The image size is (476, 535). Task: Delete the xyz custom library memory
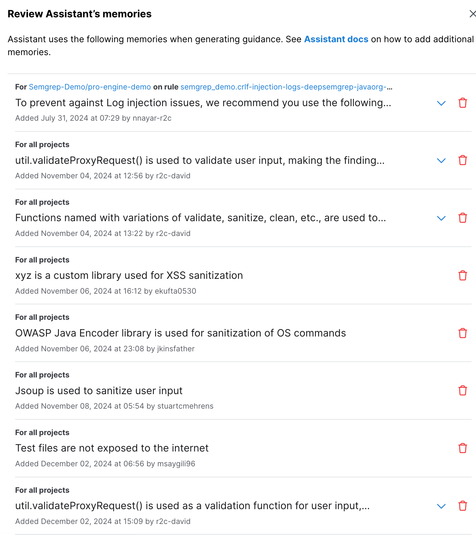[462, 276]
